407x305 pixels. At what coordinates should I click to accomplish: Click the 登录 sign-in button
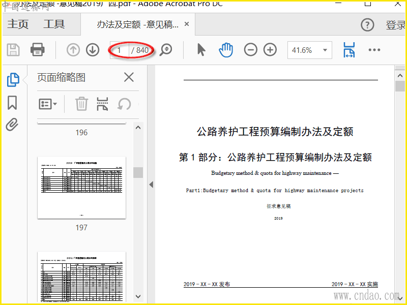tap(395, 25)
